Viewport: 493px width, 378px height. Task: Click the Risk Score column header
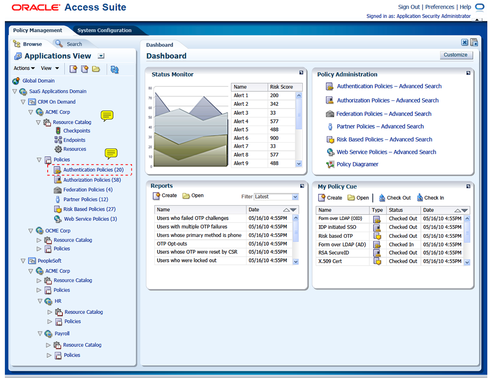click(x=285, y=87)
